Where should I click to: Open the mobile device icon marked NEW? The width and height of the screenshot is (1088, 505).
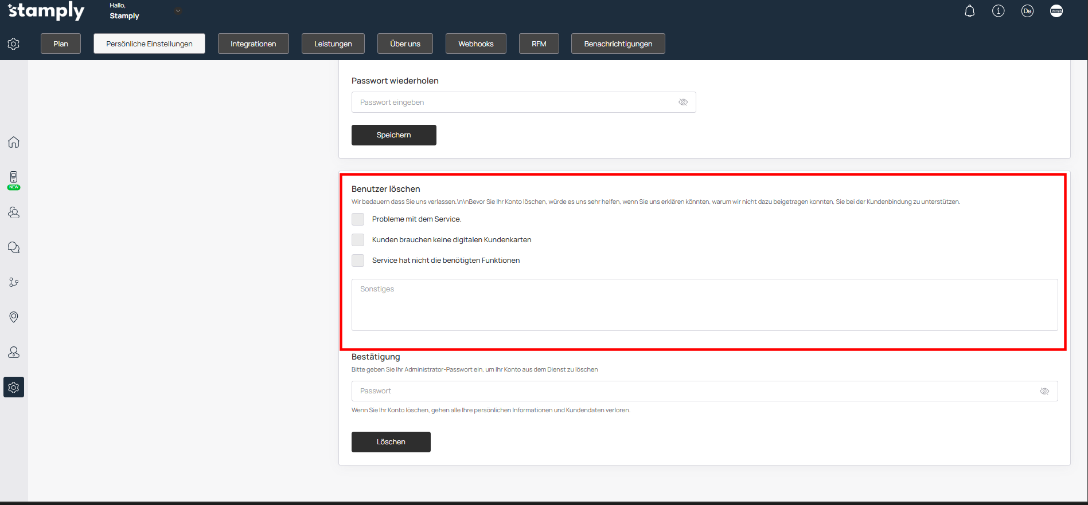[14, 178]
